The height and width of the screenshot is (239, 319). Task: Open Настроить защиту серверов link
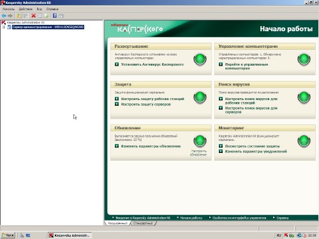[146, 104]
